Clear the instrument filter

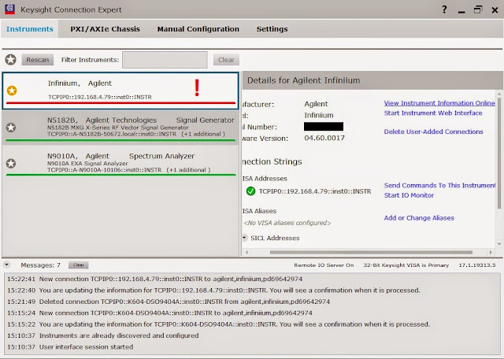226,60
